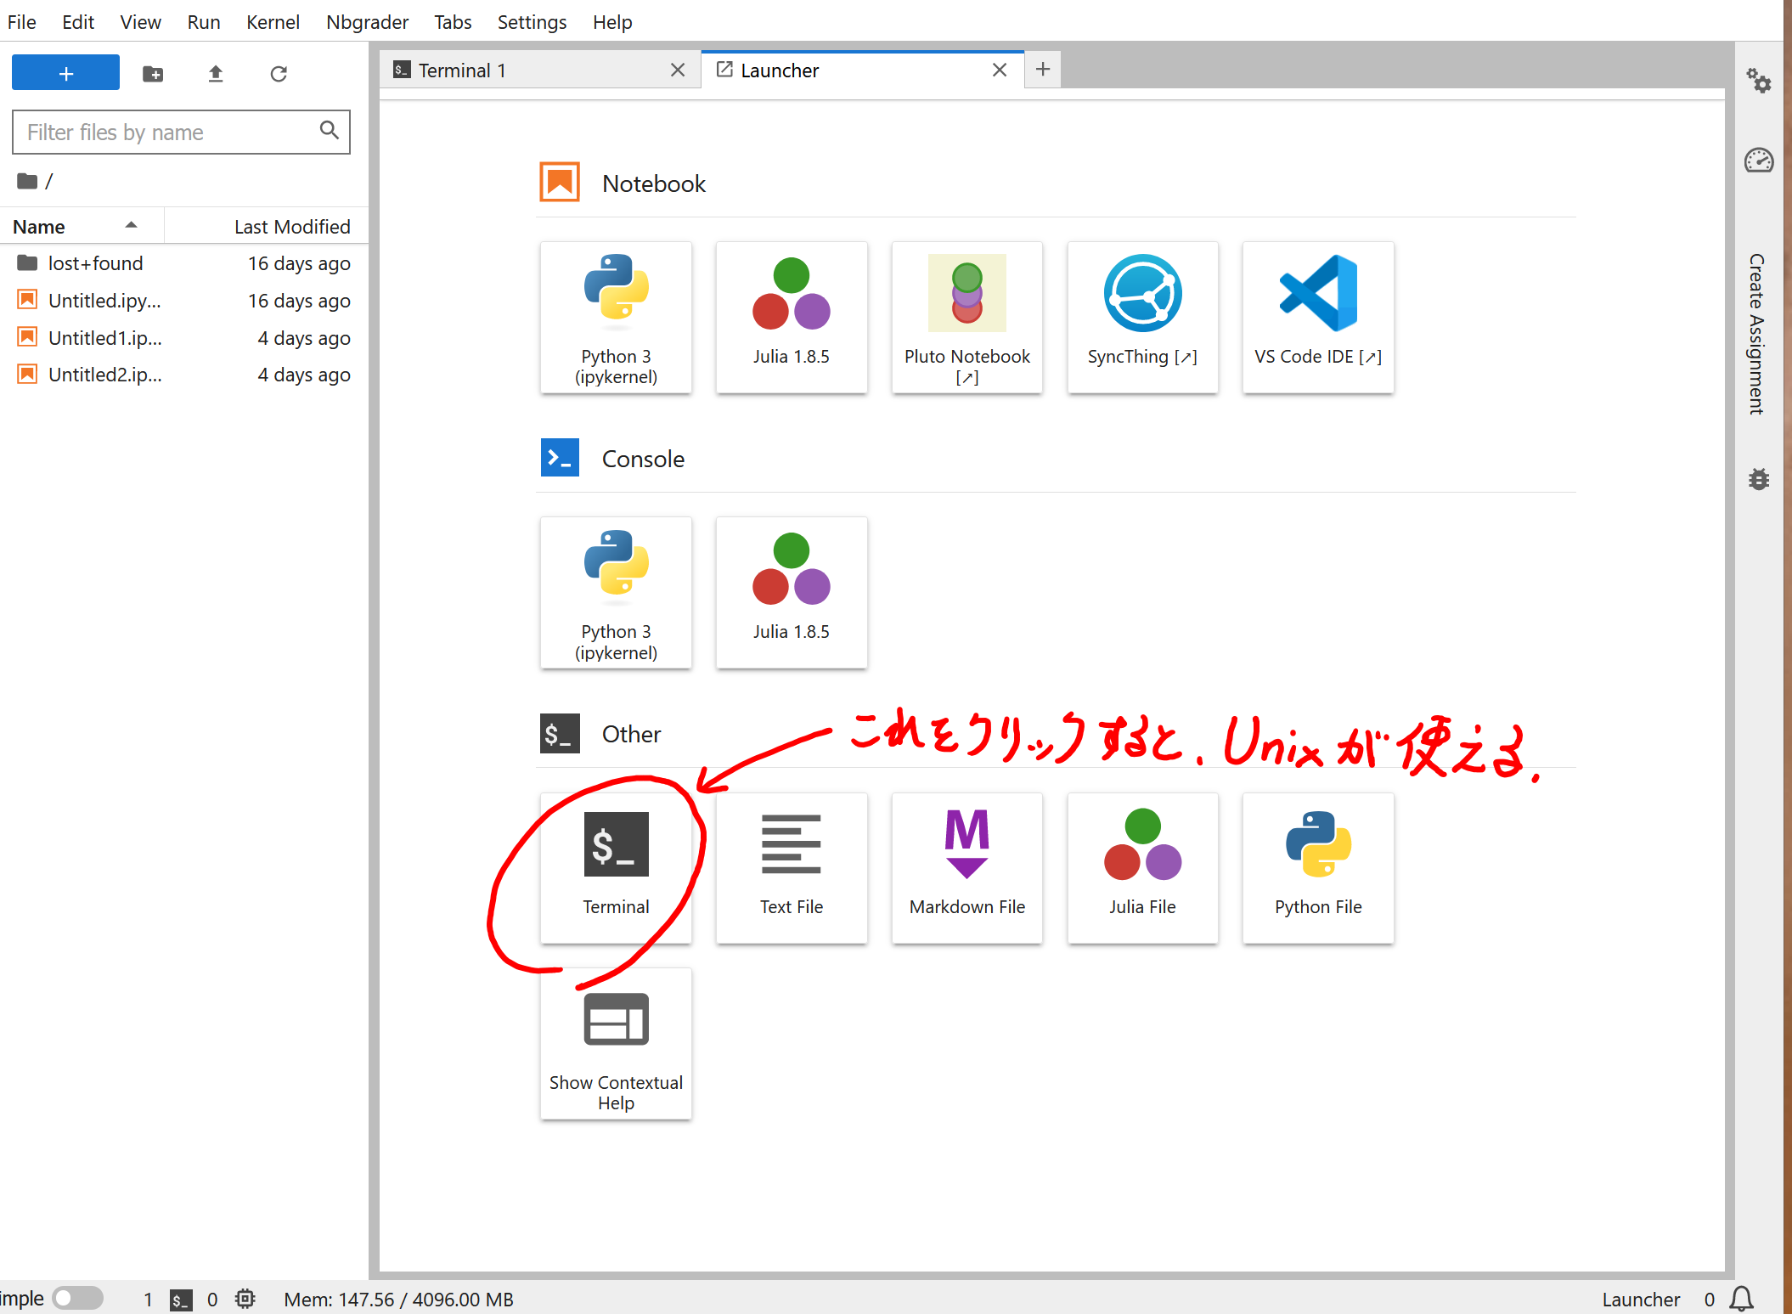The height and width of the screenshot is (1314, 1792).
Task: Open the Nbgrader menu
Action: point(367,22)
